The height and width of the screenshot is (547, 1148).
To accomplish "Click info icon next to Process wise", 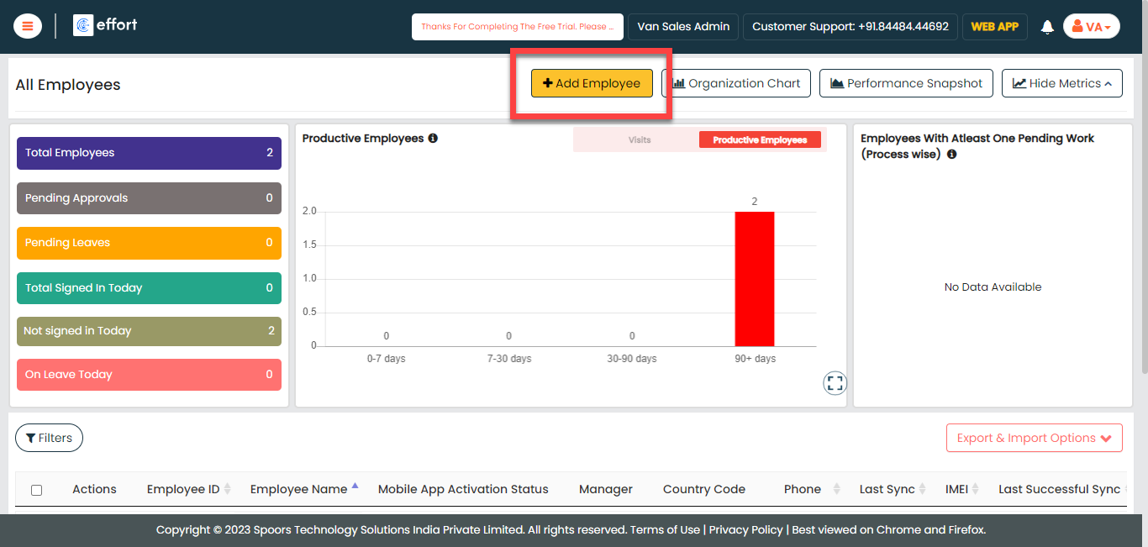I will pos(951,155).
